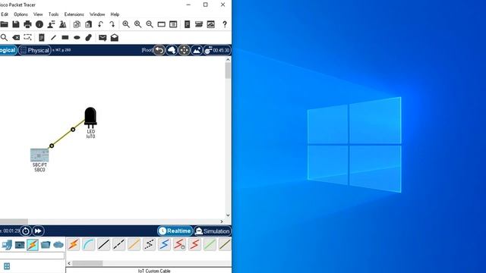Open the Edit menu
Viewport: 486px width, 273px height.
5,14
